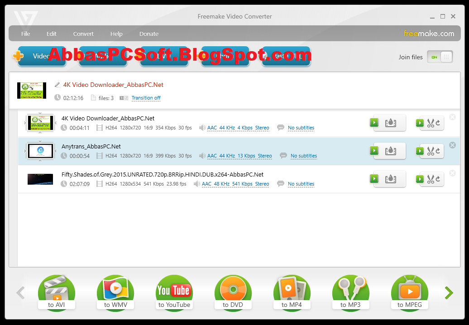Click the 4K Video Downloader row thumbnail
This screenshot has width=469, height=325.
pyautogui.click(x=40, y=123)
